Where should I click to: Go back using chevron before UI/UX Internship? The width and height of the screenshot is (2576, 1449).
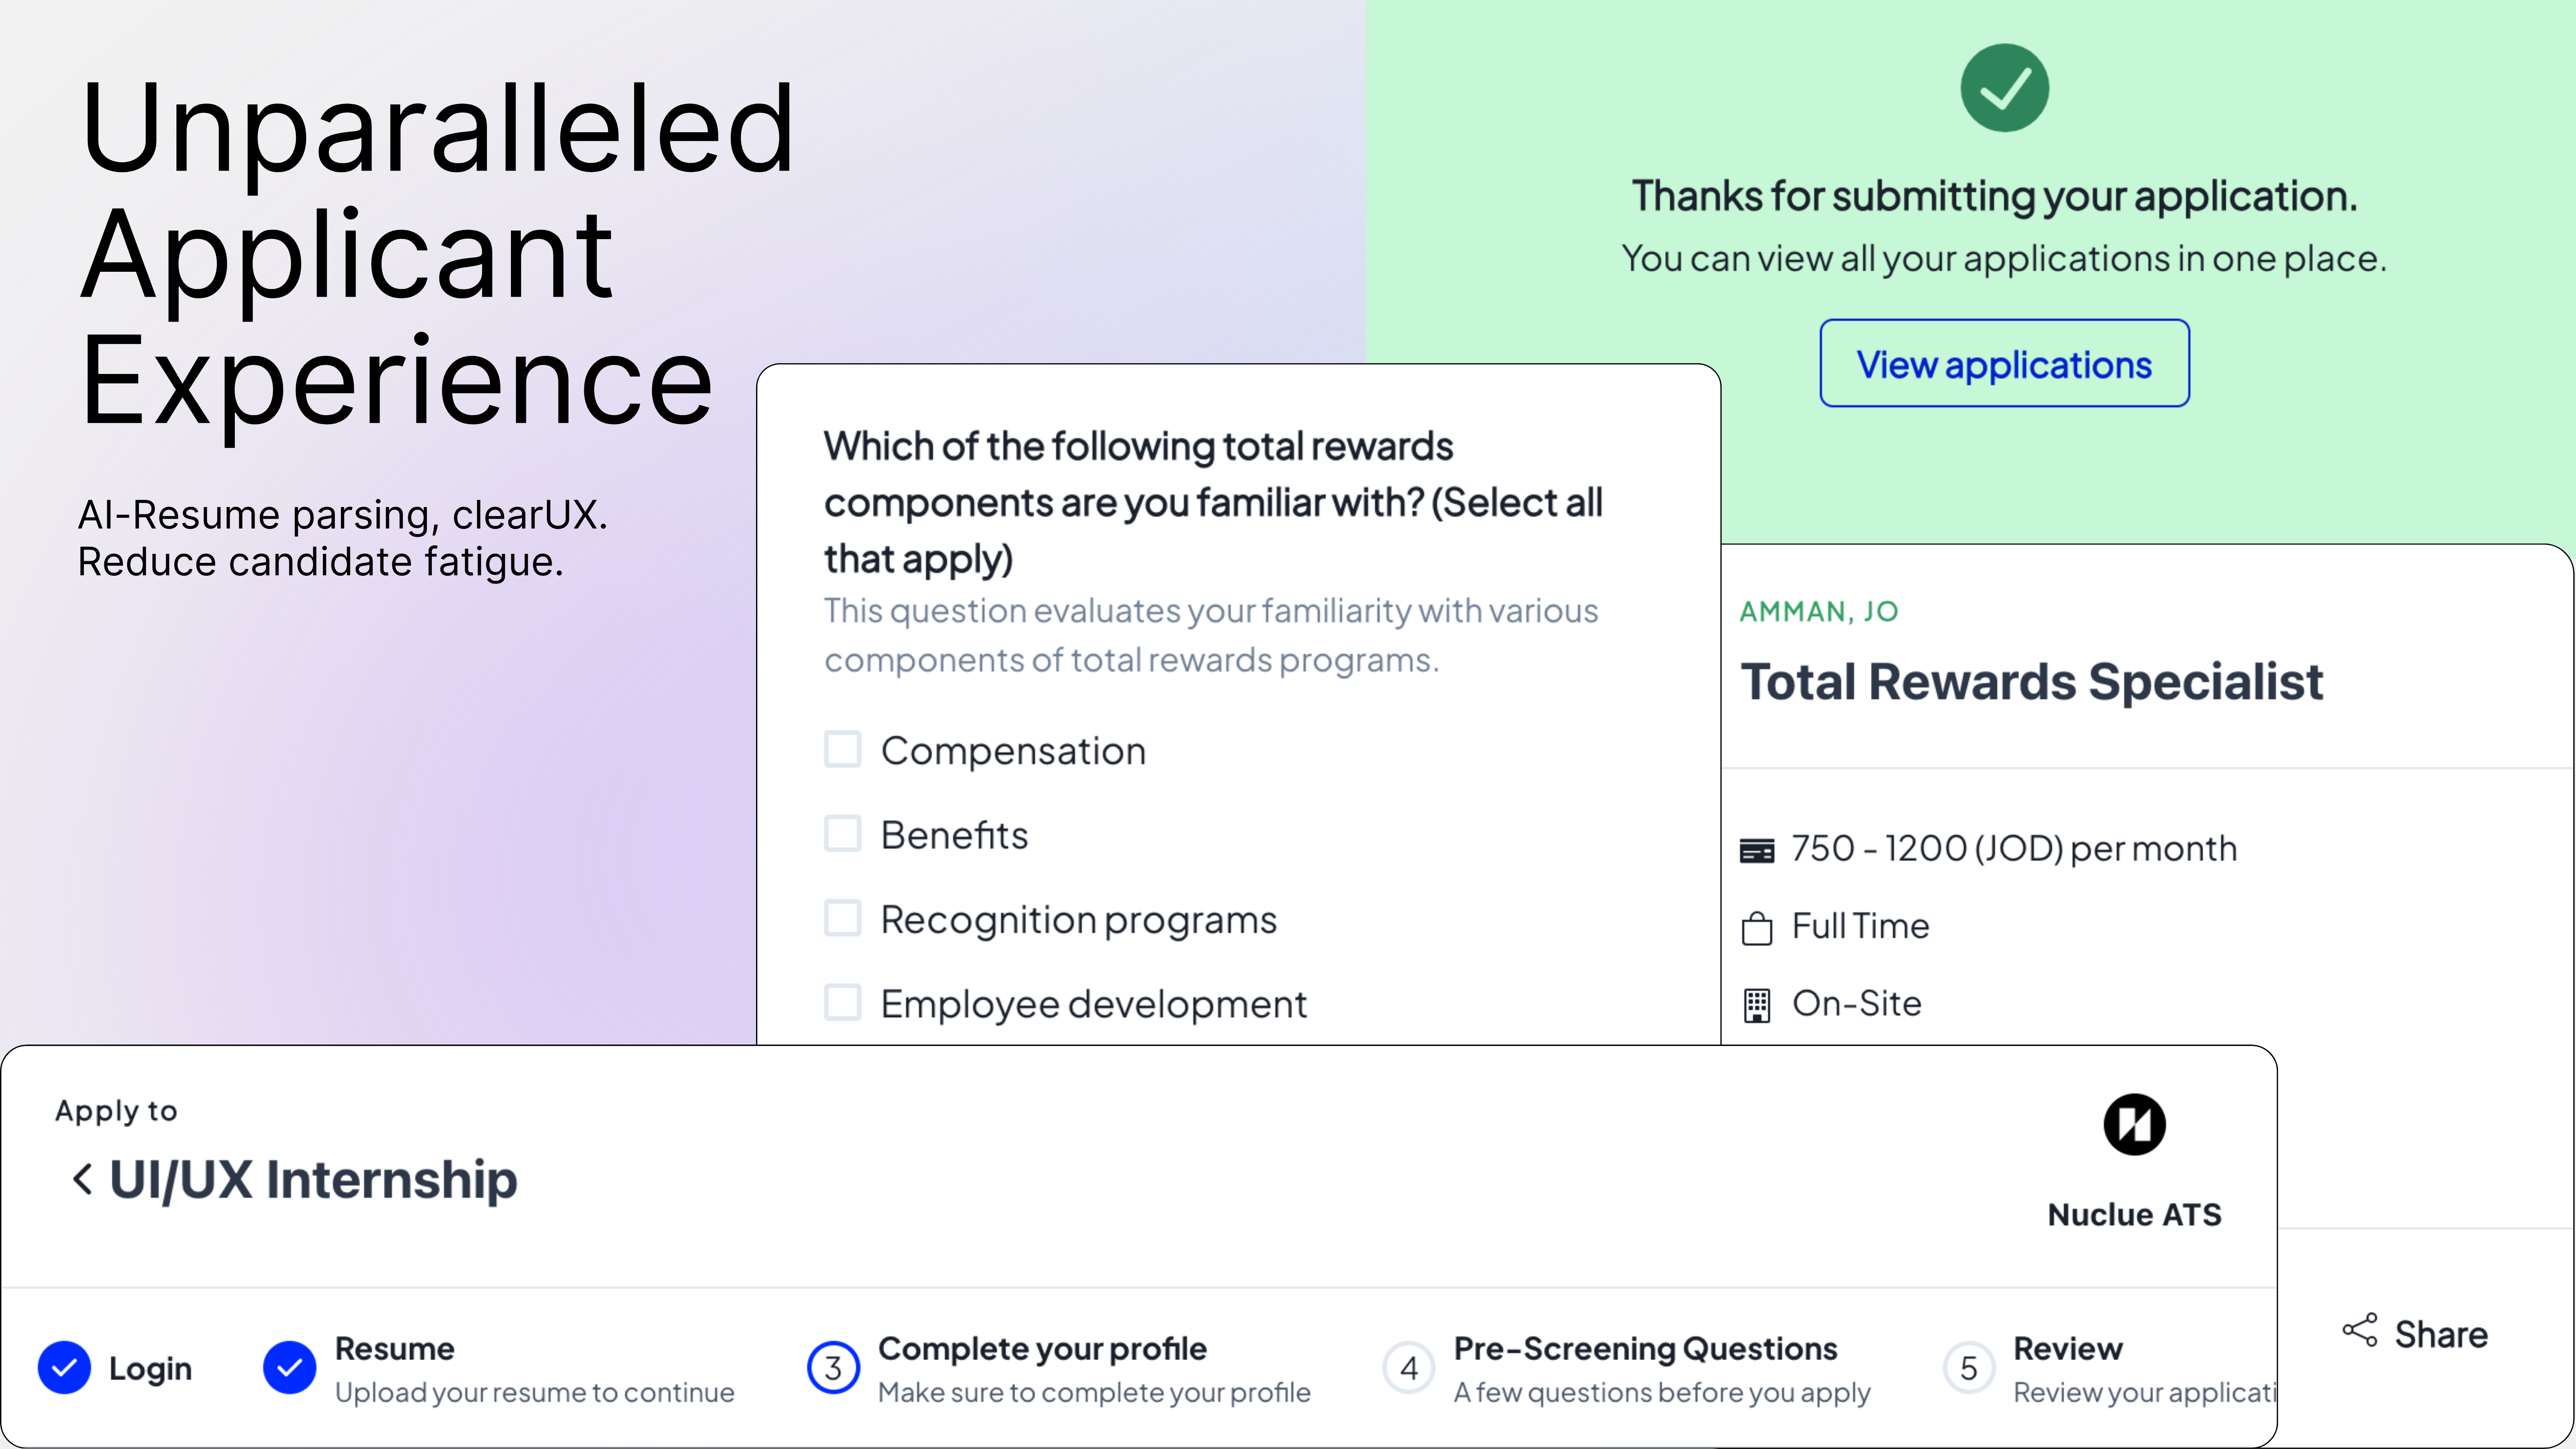pos(83,1179)
